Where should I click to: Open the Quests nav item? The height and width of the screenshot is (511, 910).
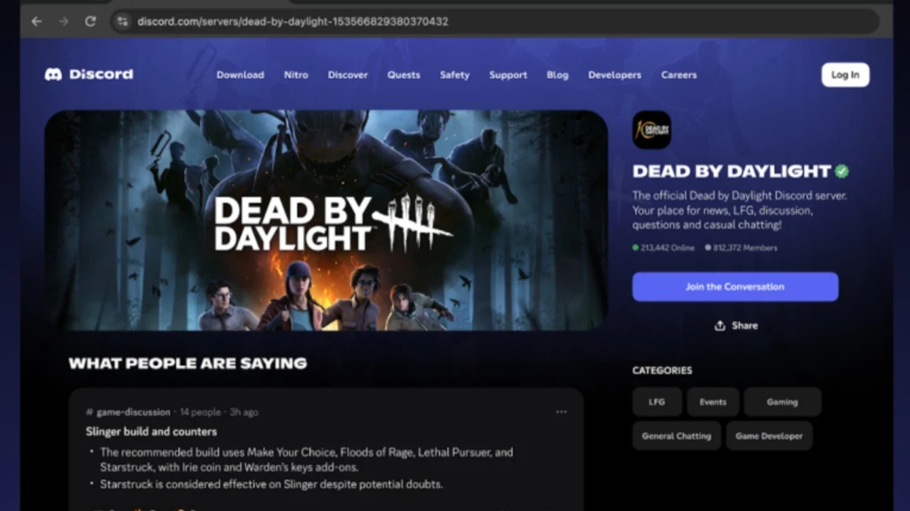pos(404,75)
